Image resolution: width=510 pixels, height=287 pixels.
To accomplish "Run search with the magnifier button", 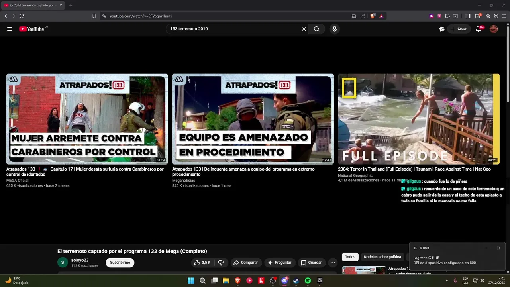I will [x=316, y=29].
